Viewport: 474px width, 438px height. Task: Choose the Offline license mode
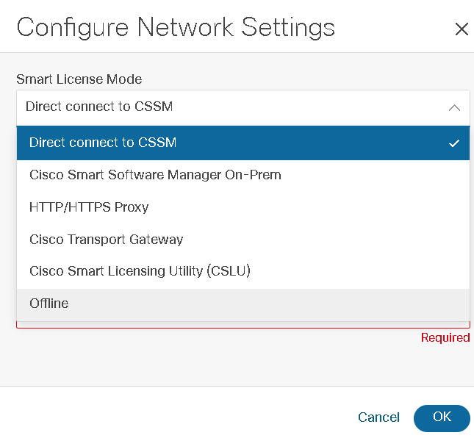click(x=243, y=304)
